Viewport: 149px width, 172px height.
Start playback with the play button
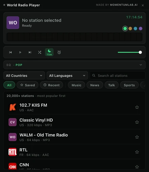tap(20, 52)
